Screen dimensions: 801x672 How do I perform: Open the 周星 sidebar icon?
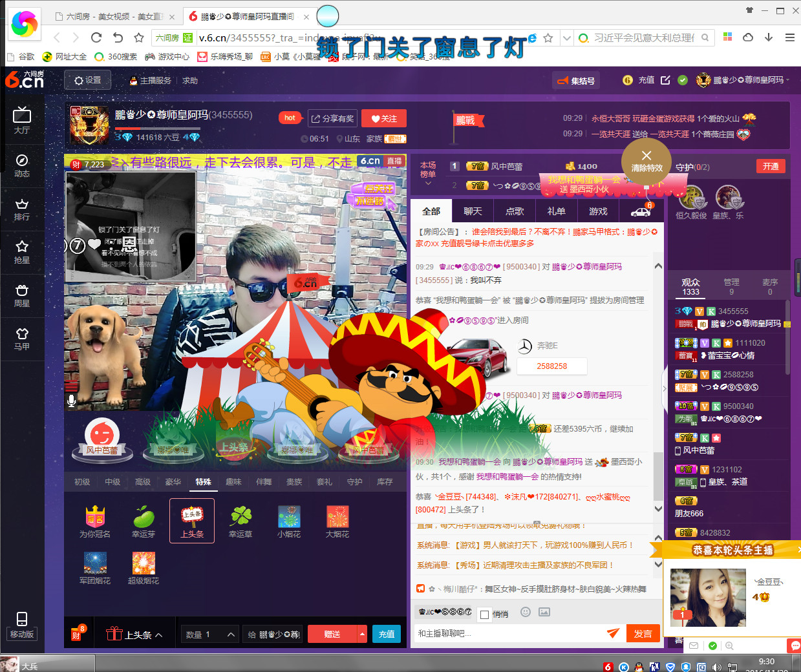click(22, 295)
